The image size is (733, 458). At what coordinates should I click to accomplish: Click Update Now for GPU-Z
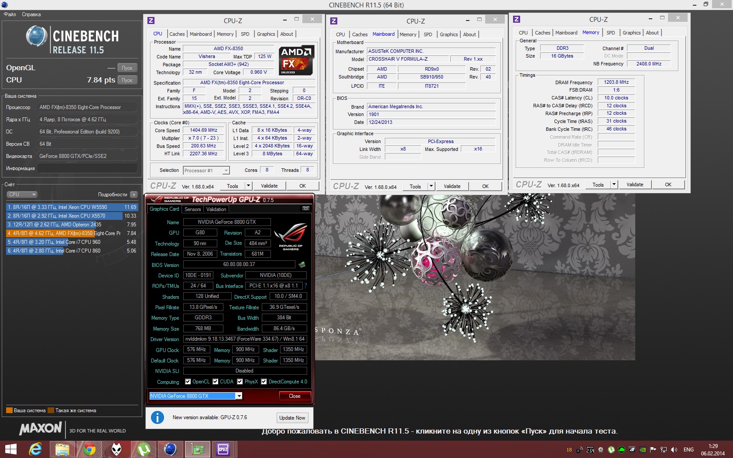(292, 418)
